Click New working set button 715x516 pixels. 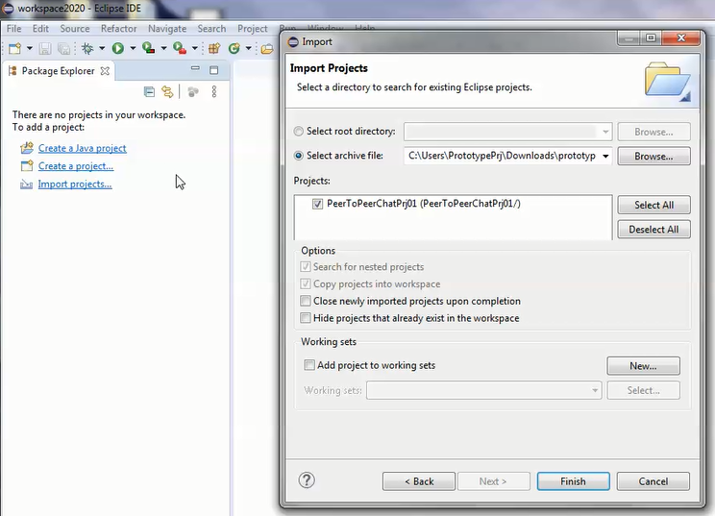643,365
